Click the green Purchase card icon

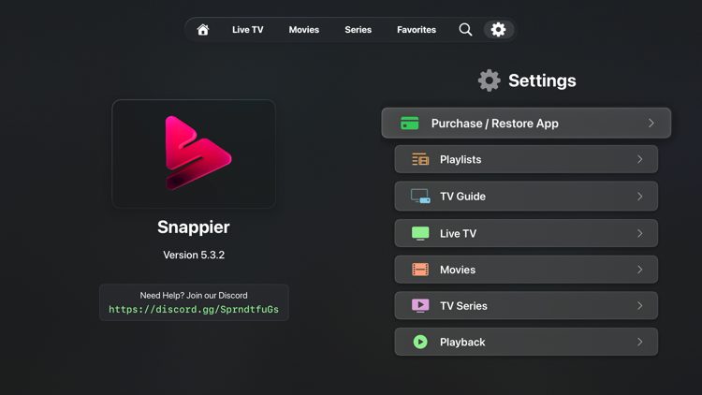click(x=410, y=124)
